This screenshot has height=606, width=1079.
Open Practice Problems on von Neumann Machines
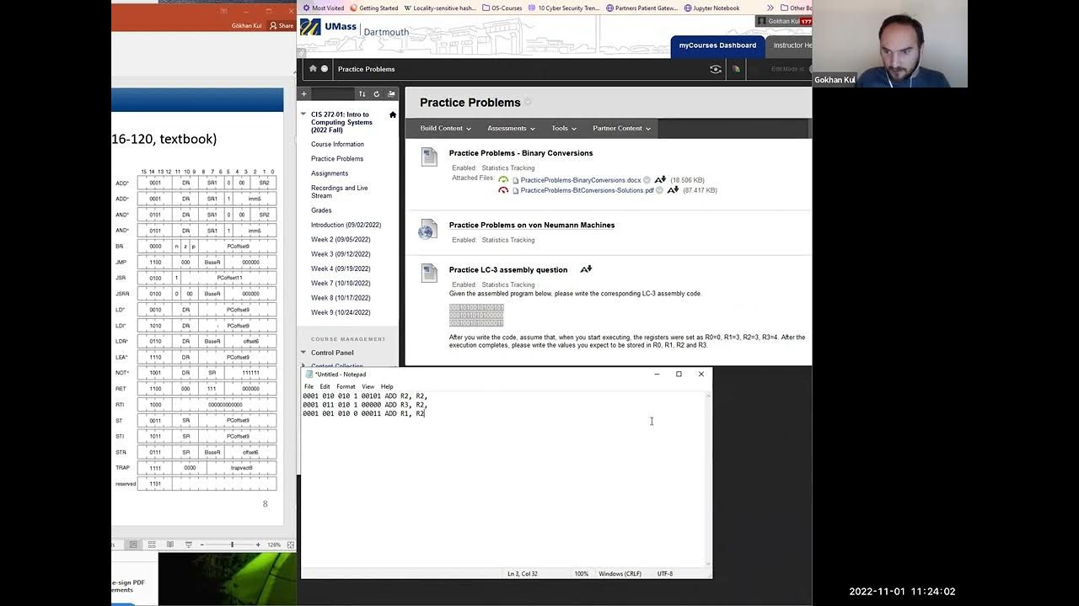click(x=532, y=225)
